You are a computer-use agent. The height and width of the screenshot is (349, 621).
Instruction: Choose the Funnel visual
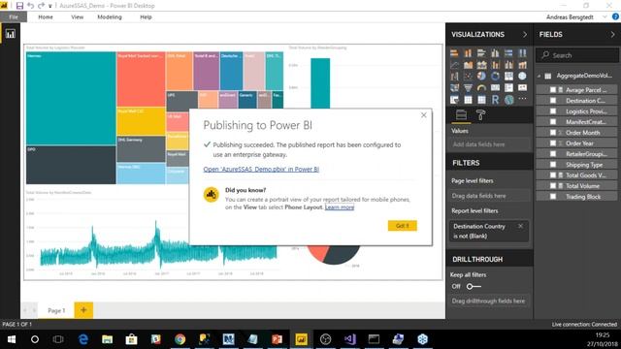(468, 88)
